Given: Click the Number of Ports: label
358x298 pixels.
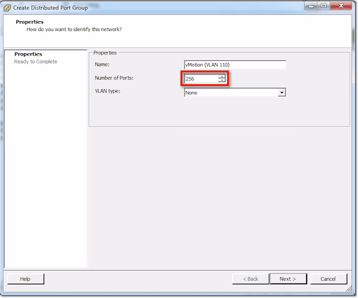Looking at the screenshot, I should (x=114, y=78).
